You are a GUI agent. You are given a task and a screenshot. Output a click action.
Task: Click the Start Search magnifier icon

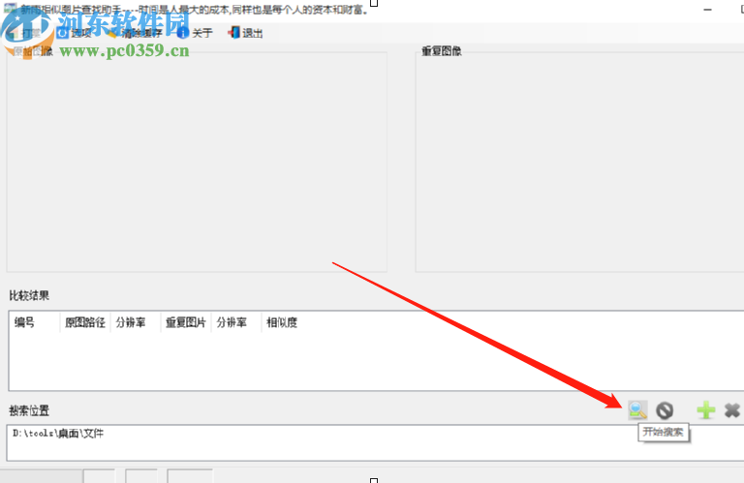point(637,410)
